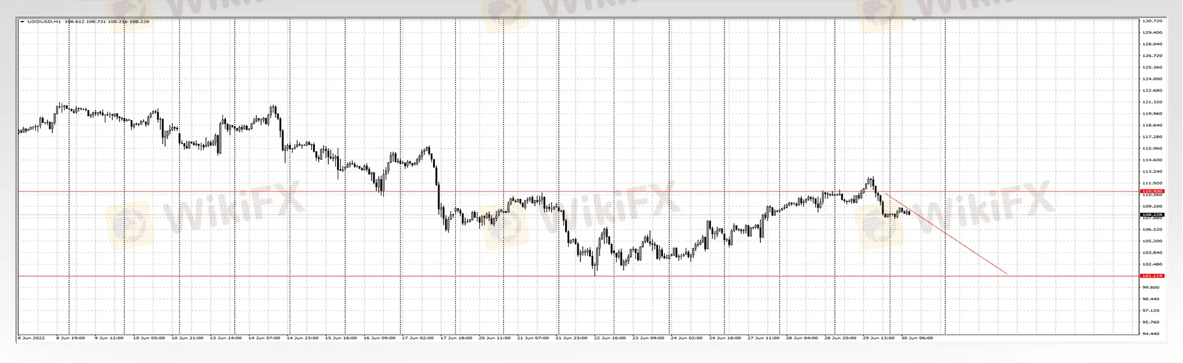Click the black 108.228 current price tag
The width and height of the screenshot is (1183, 363).
[1152, 215]
